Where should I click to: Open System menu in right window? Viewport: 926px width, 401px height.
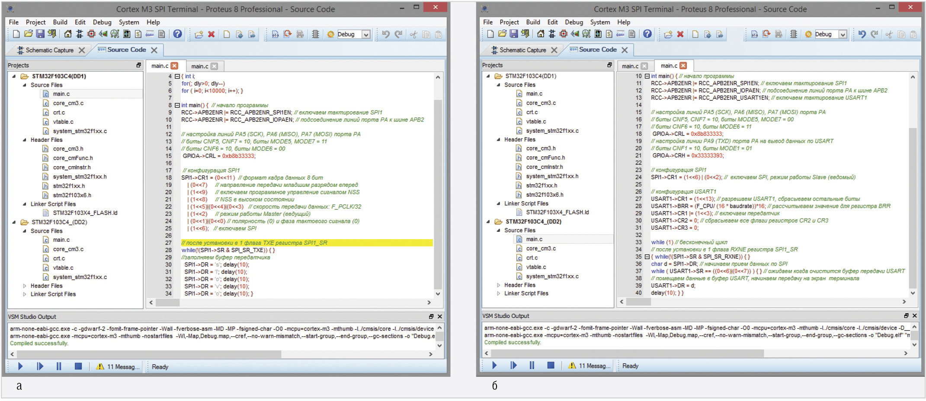pos(600,22)
